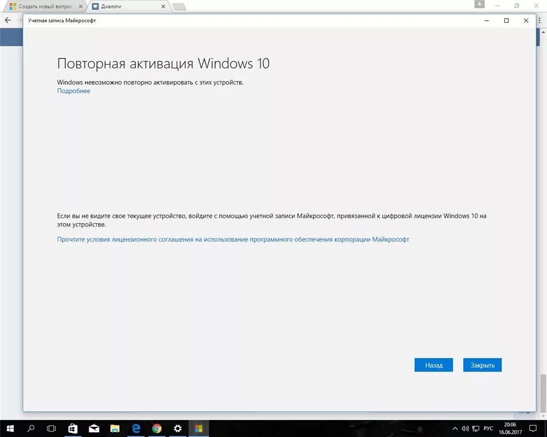Image resolution: width=547 pixels, height=437 pixels.
Task: Switch to the Создать новый вопрос browser tab
Action: (x=45, y=6)
